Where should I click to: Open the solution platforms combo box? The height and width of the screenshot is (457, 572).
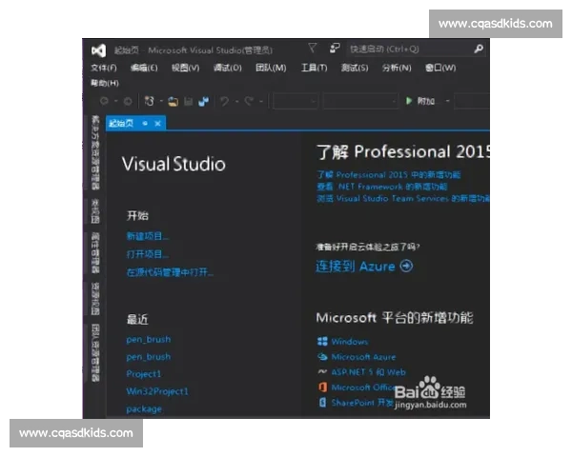pos(360,101)
